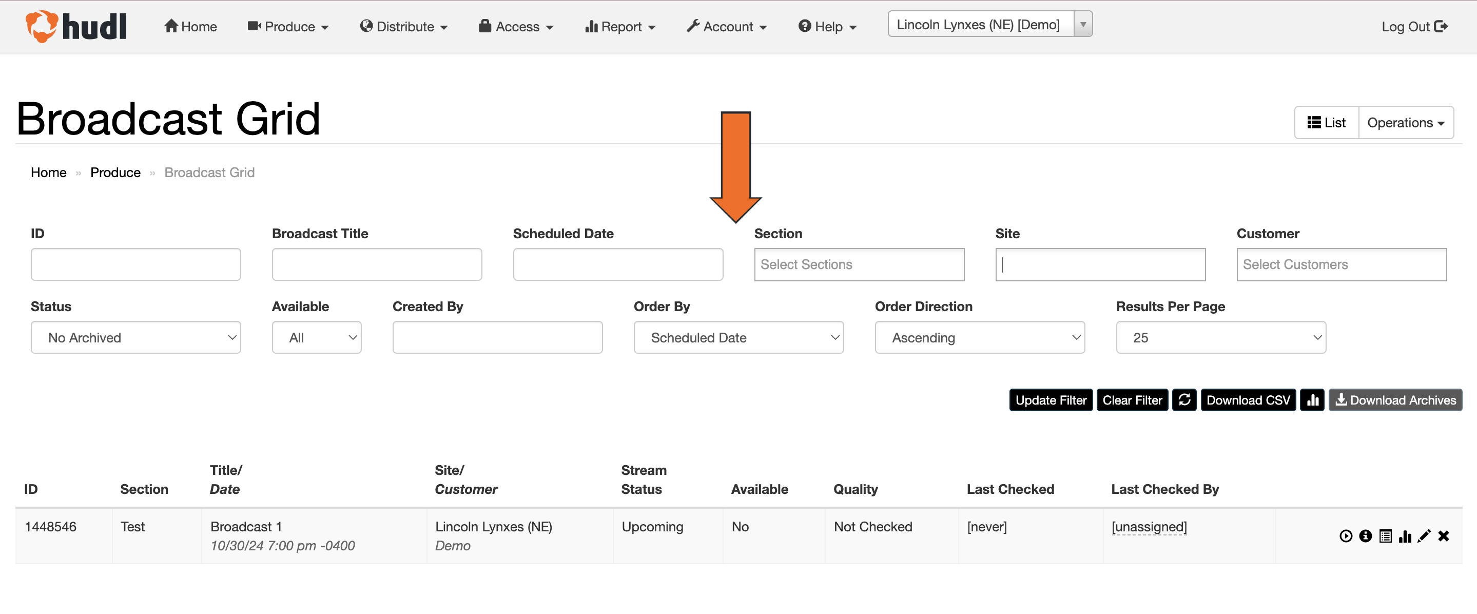
Task: Click the info icon in Broadcast 1 row
Action: tap(1365, 536)
